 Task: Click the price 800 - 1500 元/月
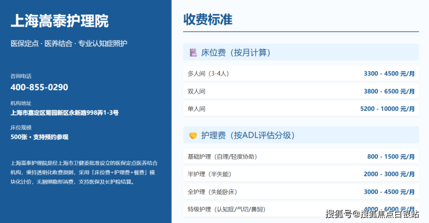coord(391,157)
